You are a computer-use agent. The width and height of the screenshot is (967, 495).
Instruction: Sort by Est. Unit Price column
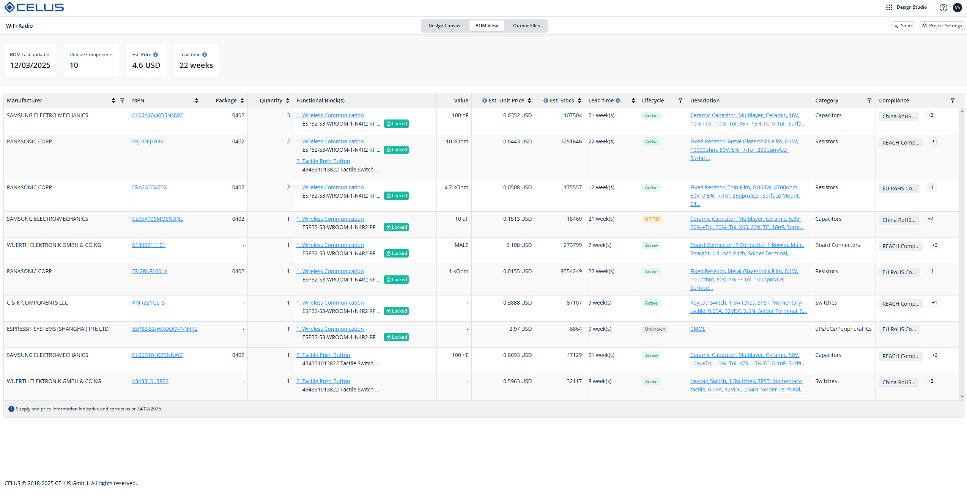(529, 101)
